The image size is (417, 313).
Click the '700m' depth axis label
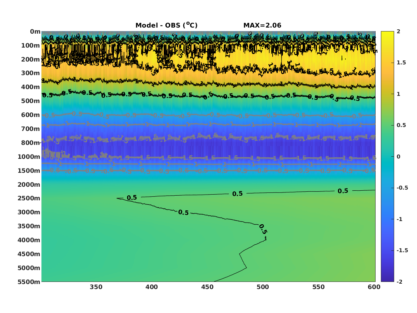click(x=31, y=129)
